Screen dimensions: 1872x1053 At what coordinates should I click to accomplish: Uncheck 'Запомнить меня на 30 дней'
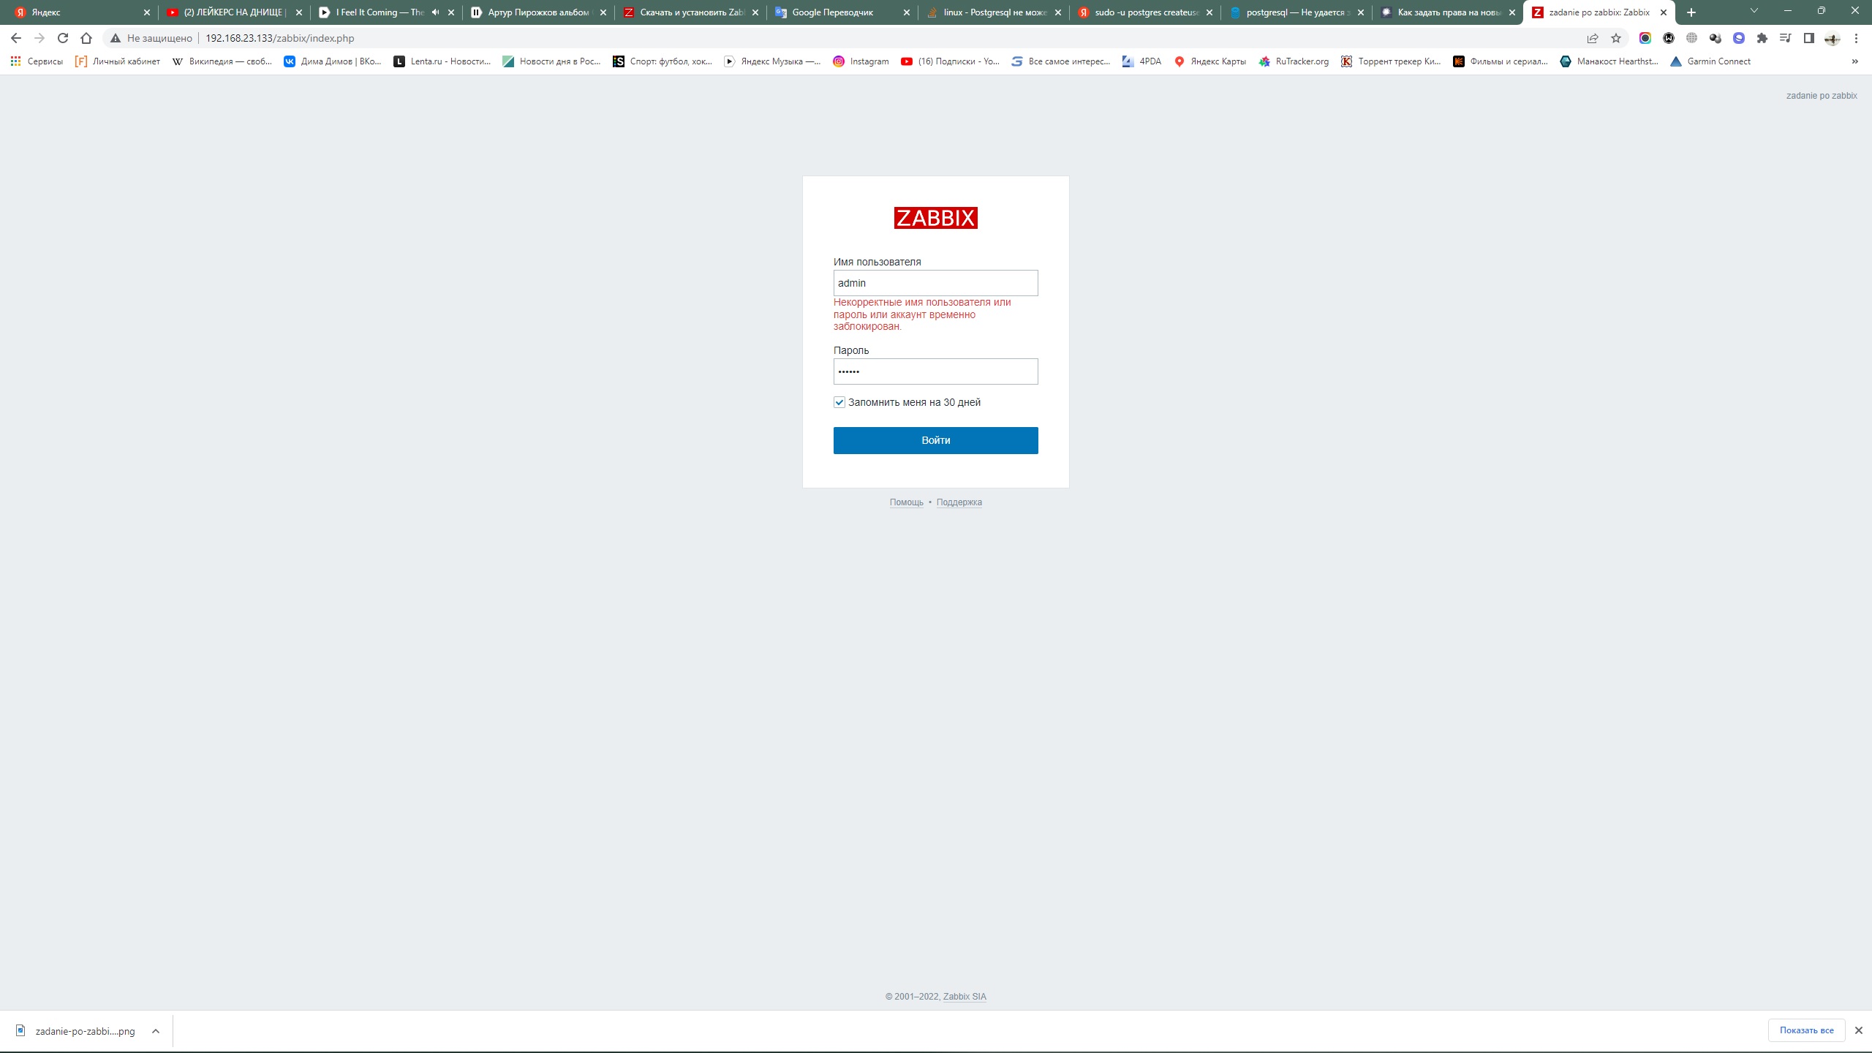click(839, 402)
